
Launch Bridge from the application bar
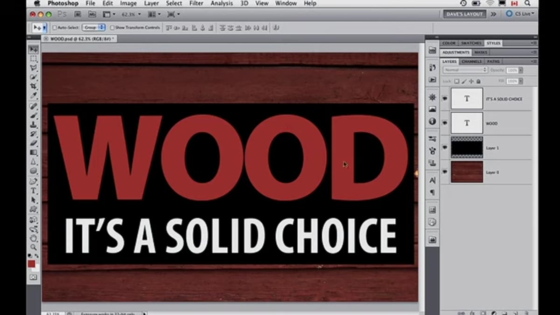click(x=78, y=14)
